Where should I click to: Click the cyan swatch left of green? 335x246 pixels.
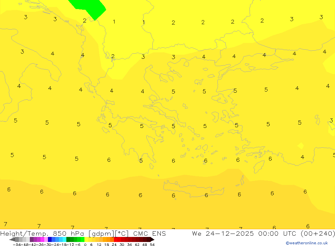[x=64, y=240]
